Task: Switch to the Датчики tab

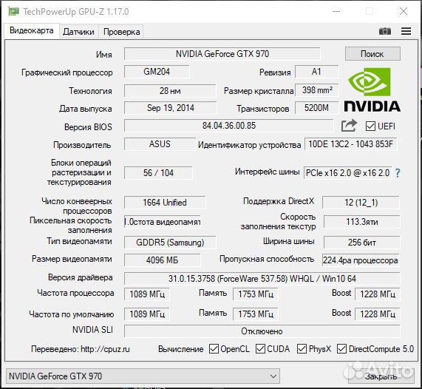Action: click(78, 32)
